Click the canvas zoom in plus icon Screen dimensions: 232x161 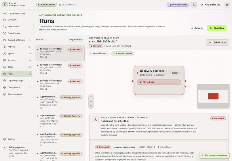tap(91, 97)
